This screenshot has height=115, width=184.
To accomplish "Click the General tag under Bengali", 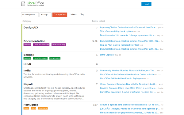I will click(27, 58).
